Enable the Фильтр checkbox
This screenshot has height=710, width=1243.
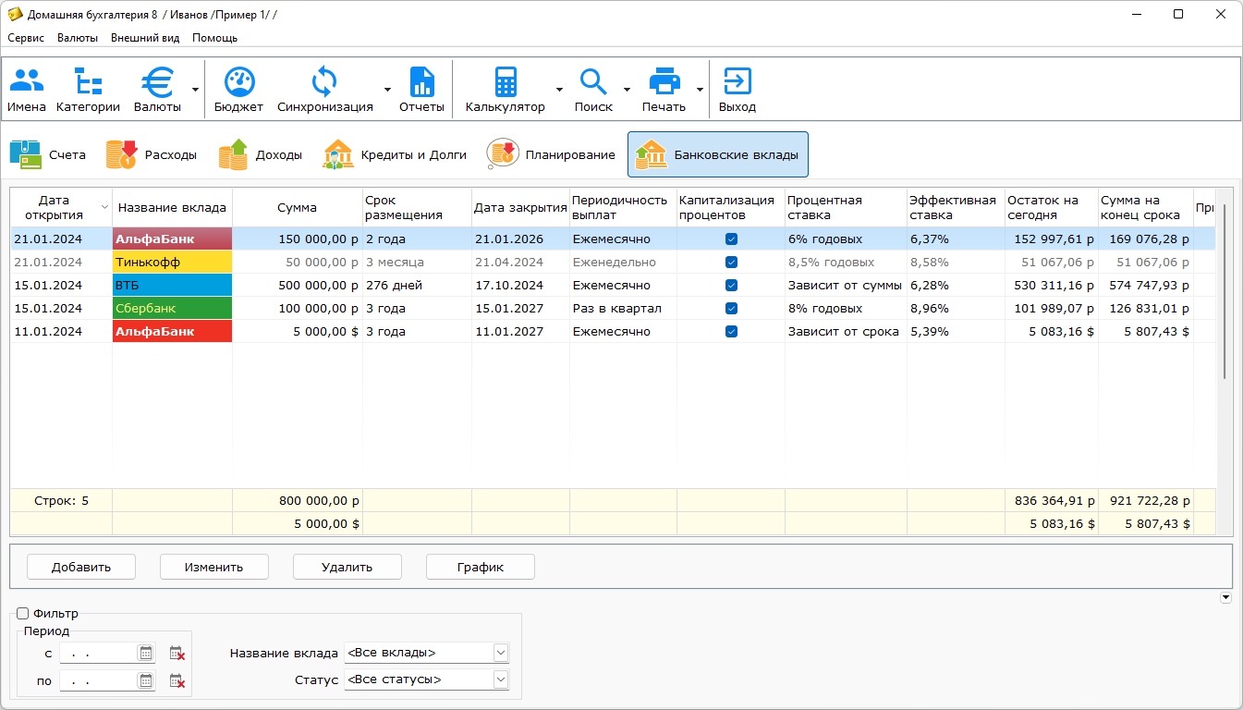coord(23,613)
